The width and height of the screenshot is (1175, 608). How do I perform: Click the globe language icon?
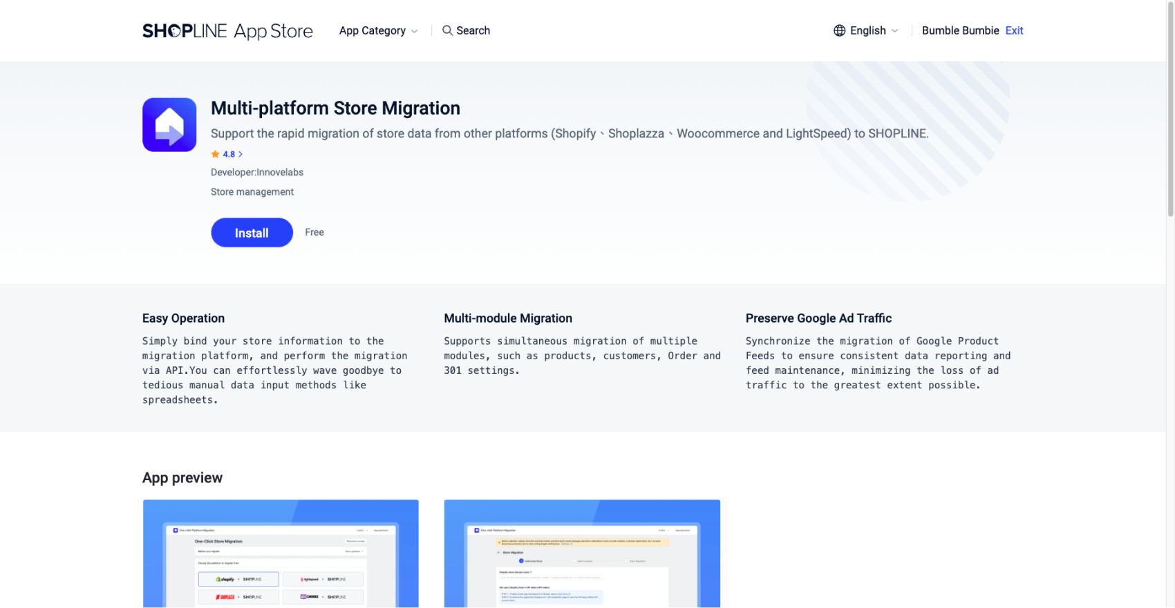839,30
